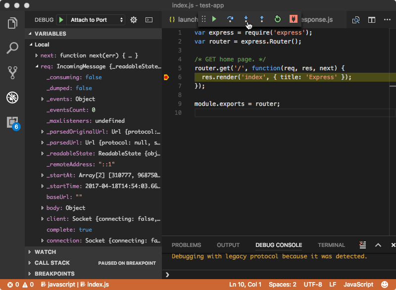396x290 pixels.
Task: Open the Source Control view
Action: pos(12,73)
